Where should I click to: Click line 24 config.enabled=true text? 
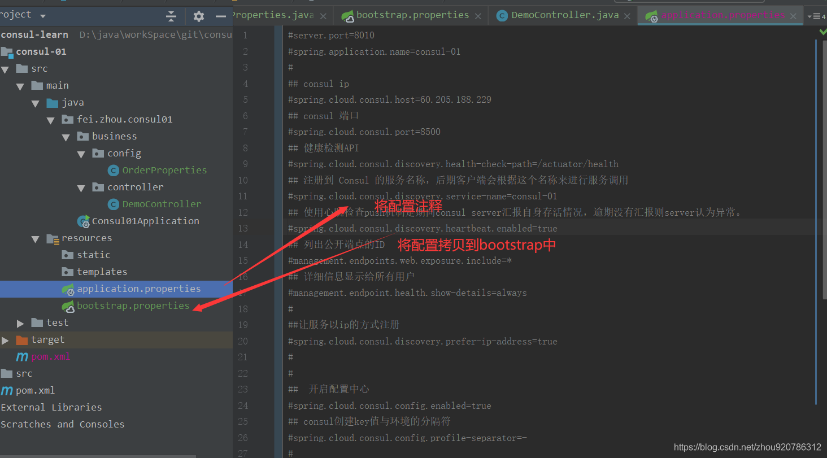point(389,405)
